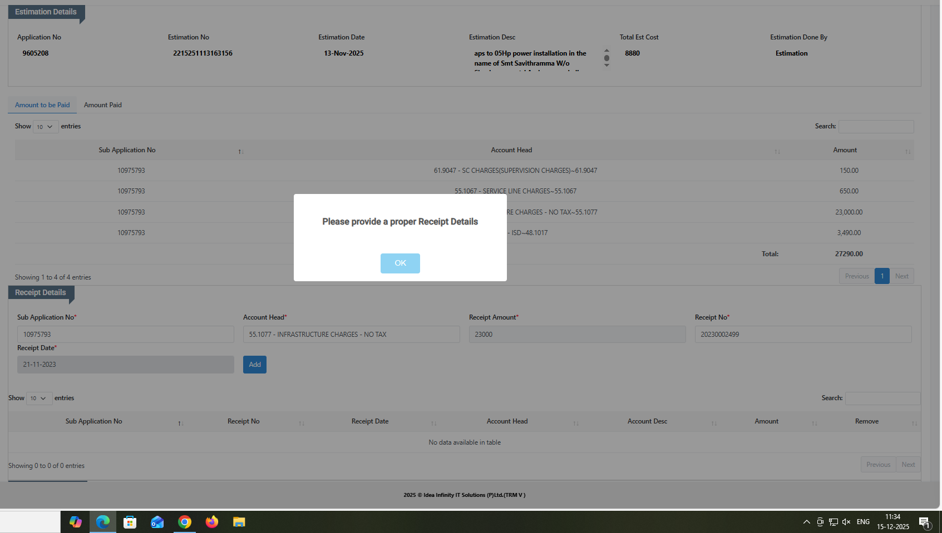Click the amount 3,490.00 cell
Viewport: 942px width, 533px height.
[x=849, y=233]
